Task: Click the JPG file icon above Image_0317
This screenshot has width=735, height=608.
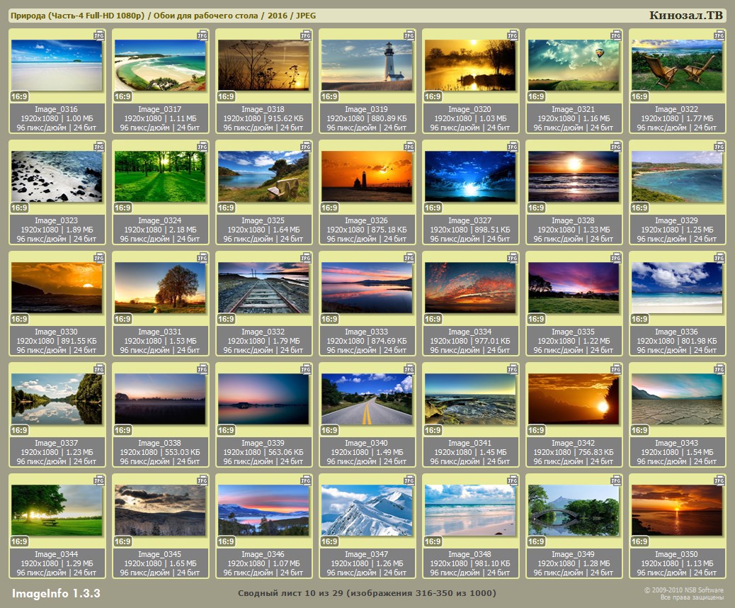Action: (x=203, y=35)
